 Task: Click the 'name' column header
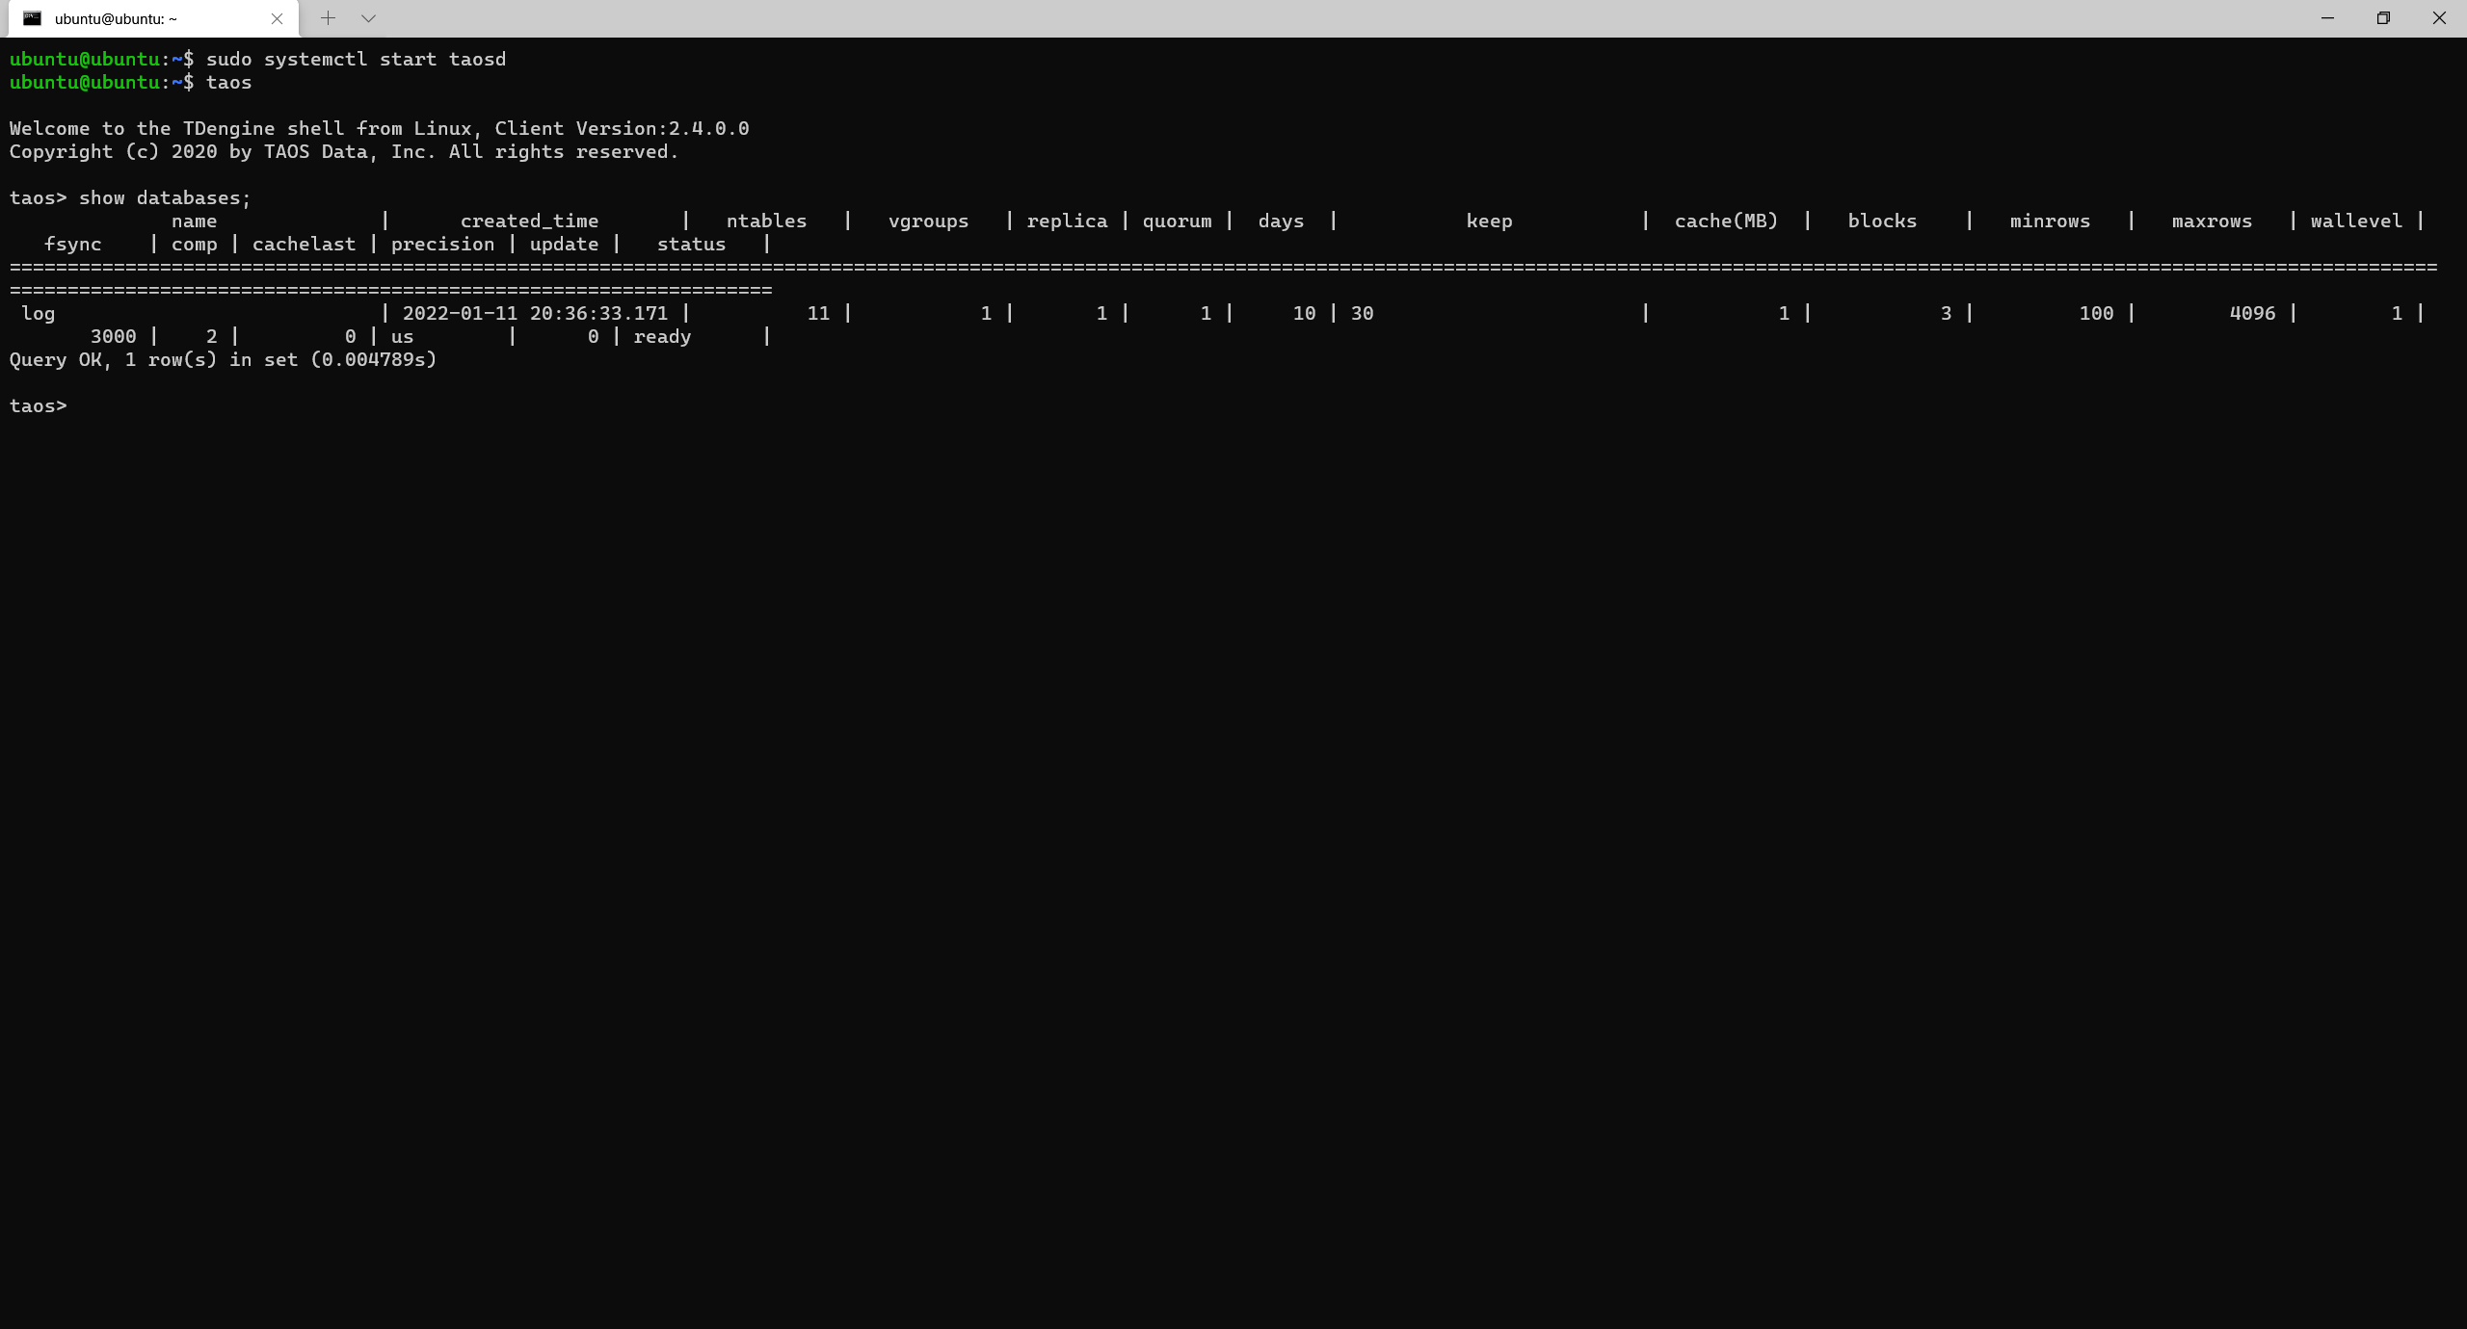pos(194,221)
